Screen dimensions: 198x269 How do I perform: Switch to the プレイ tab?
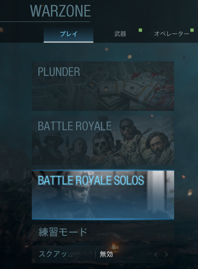point(69,34)
